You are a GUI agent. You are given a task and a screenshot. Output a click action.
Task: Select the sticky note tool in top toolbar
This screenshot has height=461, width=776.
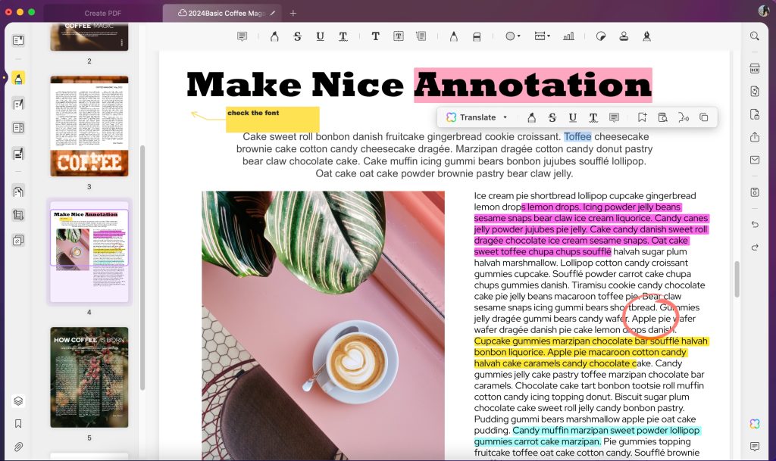pos(242,36)
